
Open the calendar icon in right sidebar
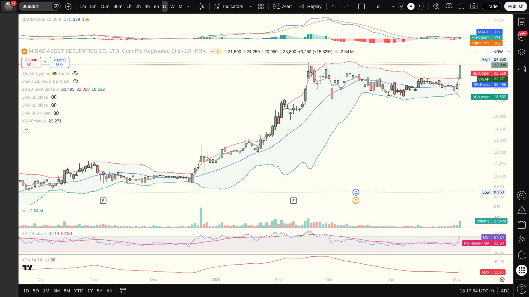click(521, 225)
